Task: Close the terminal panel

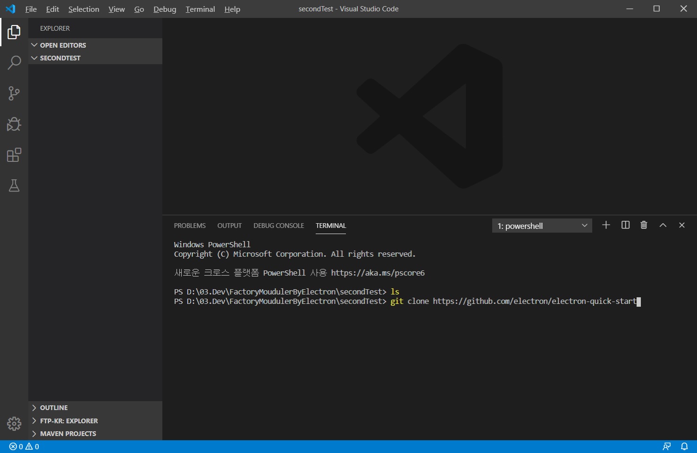Action: pyautogui.click(x=681, y=225)
